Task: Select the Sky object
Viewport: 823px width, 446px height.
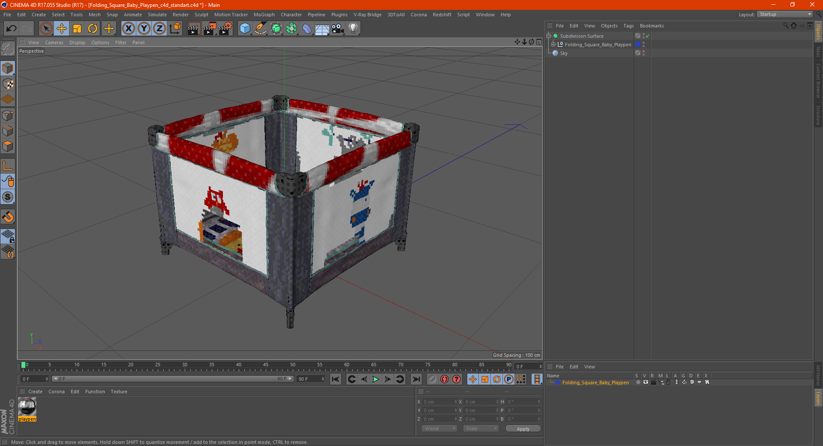Action: click(564, 53)
